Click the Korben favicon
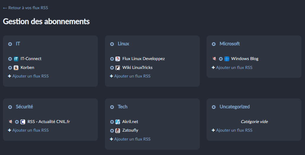This screenshot has height=155, width=305. pyautogui.click(x=16, y=68)
